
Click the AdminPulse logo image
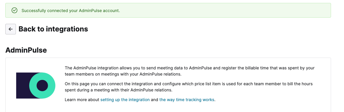coord(36,85)
